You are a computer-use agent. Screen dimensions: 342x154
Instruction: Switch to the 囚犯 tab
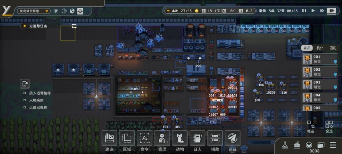[333, 48]
